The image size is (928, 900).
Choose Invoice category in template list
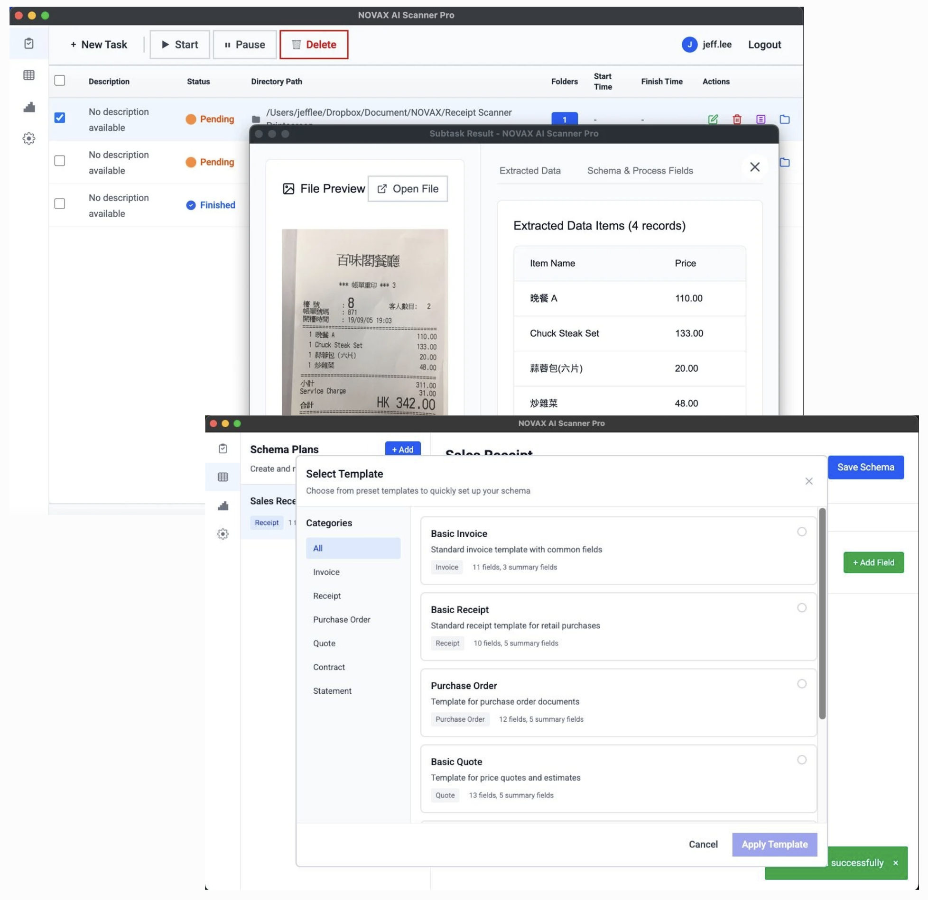click(x=326, y=572)
